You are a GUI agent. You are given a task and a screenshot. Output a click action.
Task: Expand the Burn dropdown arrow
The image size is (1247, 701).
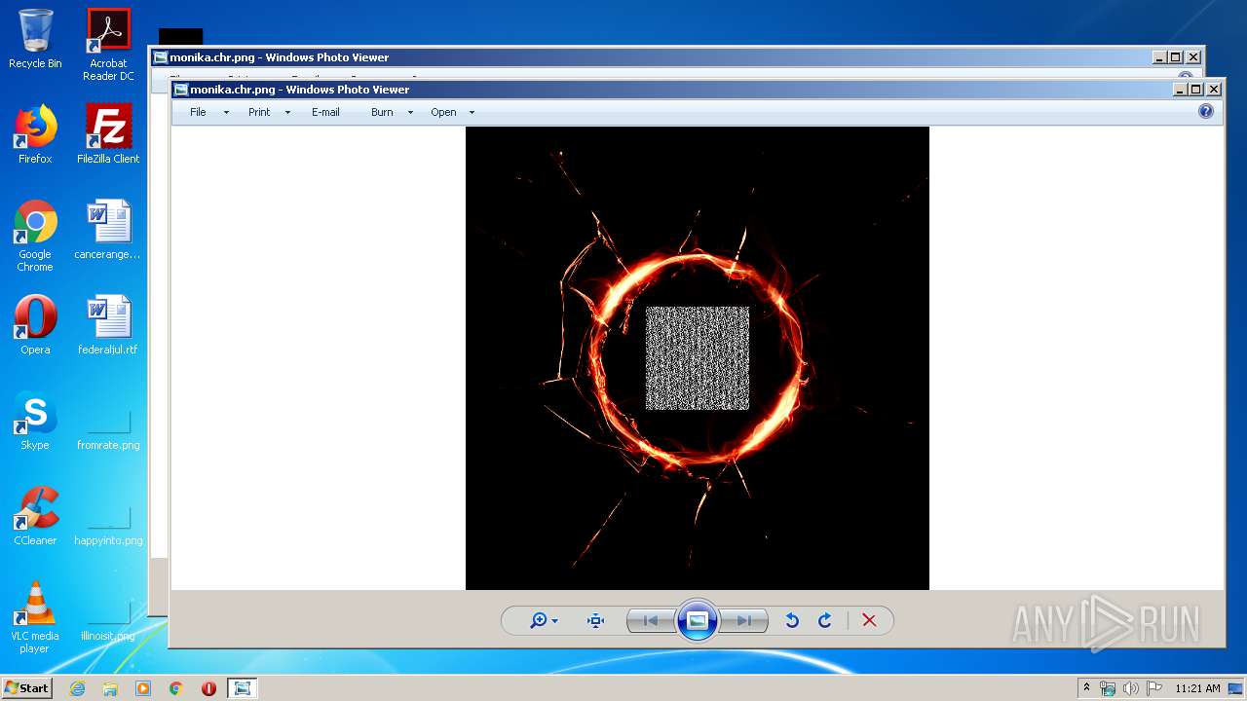click(410, 113)
